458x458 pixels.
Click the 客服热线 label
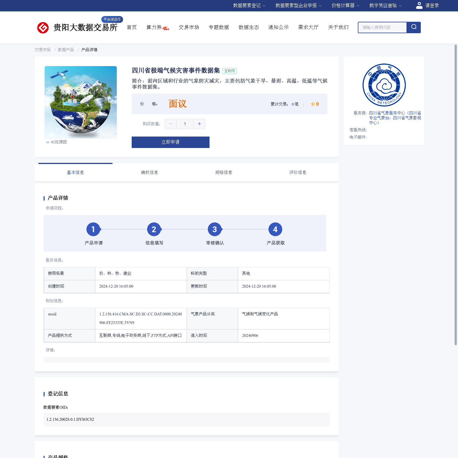(x=358, y=130)
